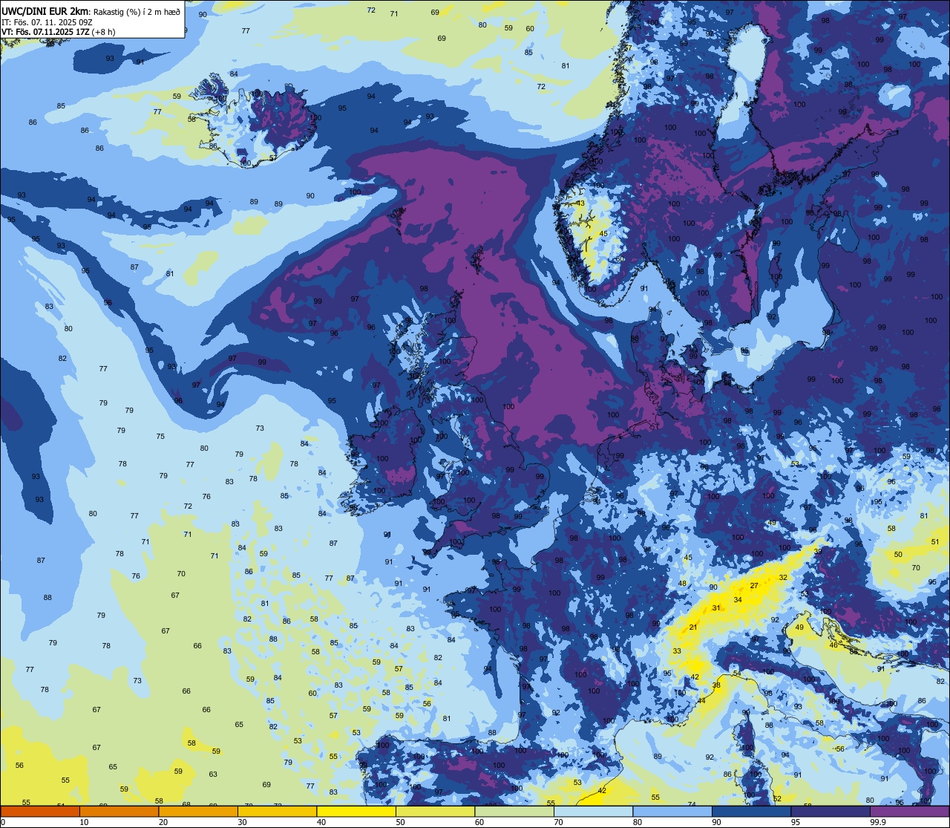Click the 'Rakastig (%) í 2 m hæð' label
This screenshot has height=828, width=950.
(137, 12)
